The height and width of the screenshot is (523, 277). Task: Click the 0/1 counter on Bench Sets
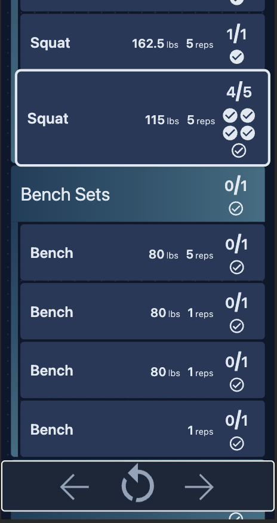tap(236, 186)
